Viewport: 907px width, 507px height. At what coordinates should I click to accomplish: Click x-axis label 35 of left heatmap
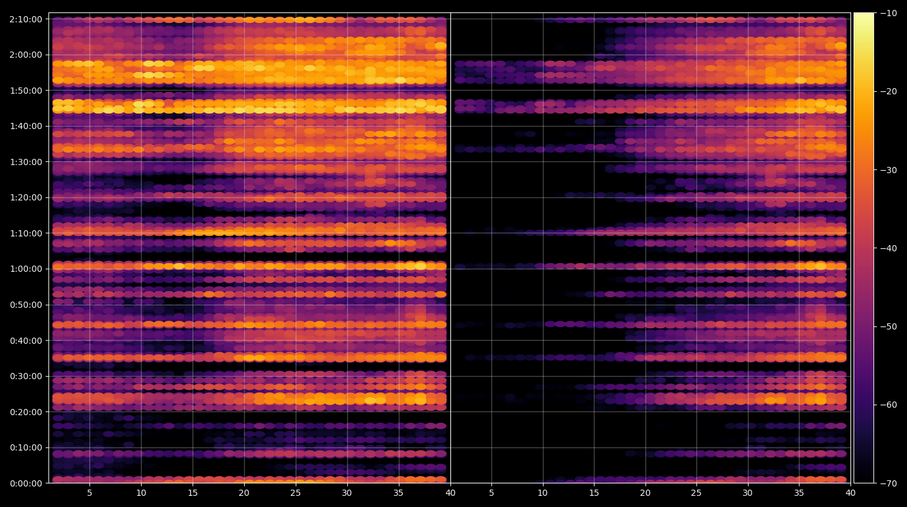click(398, 493)
